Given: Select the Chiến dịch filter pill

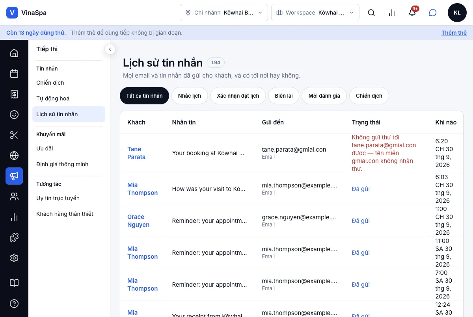Looking at the screenshot, I should pyautogui.click(x=369, y=96).
